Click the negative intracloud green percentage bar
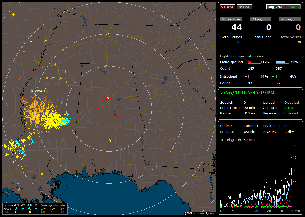This screenshot has height=217, width=305. 282,76
